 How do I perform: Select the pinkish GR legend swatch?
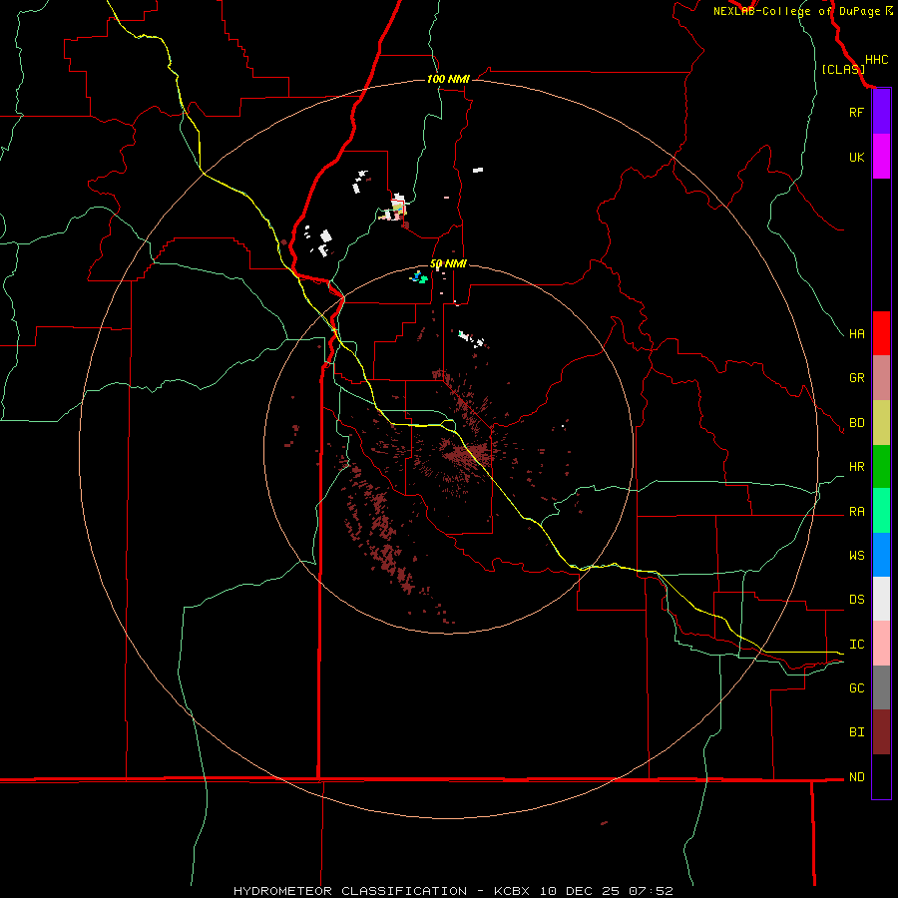pos(881,378)
